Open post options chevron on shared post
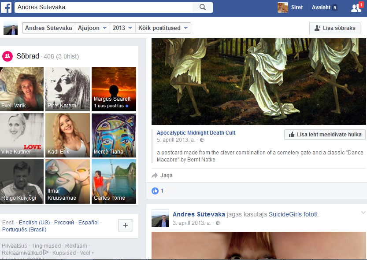 363,212
